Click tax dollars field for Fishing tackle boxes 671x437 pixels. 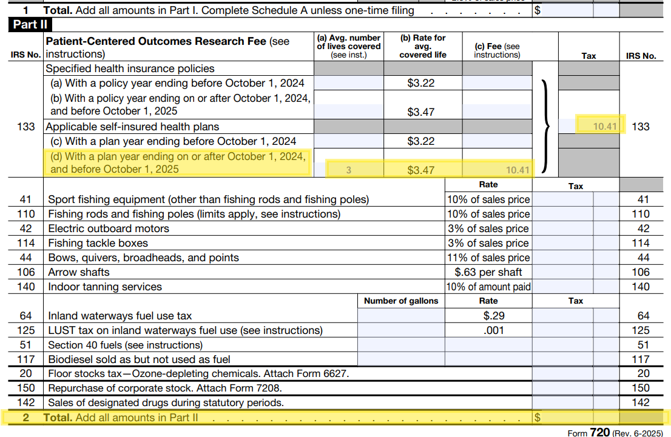click(x=563, y=243)
